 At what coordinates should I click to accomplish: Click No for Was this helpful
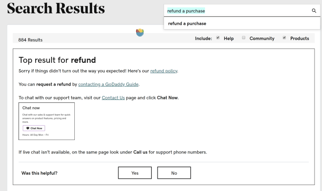point(174,173)
